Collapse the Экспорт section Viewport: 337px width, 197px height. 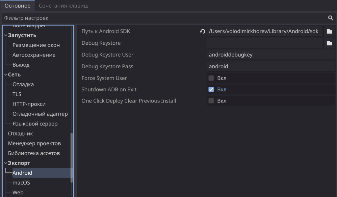(x=6, y=163)
